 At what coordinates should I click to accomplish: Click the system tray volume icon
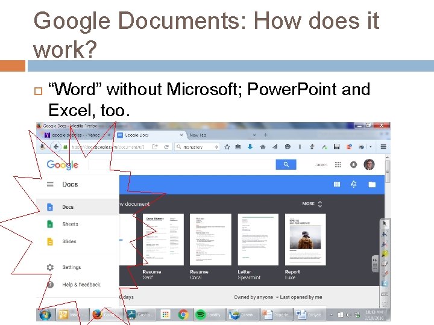pyautogui.click(x=348, y=315)
